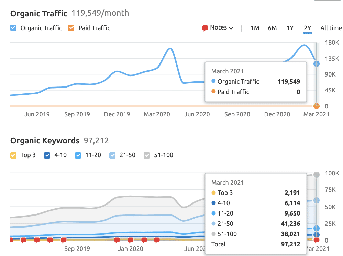Disable the Top 3 keywords checkbox

point(13,155)
